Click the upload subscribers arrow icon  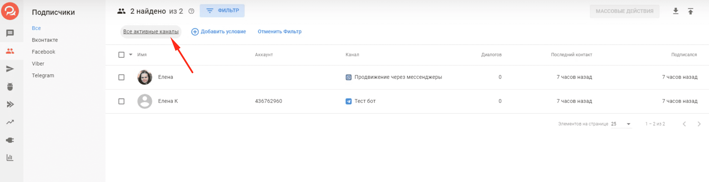pos(690,11)
